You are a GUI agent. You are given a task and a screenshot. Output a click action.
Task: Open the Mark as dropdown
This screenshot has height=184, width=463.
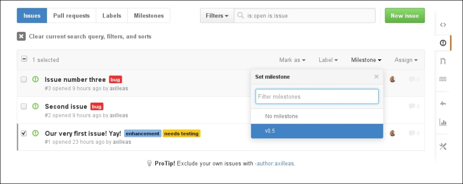pos(292,60)
